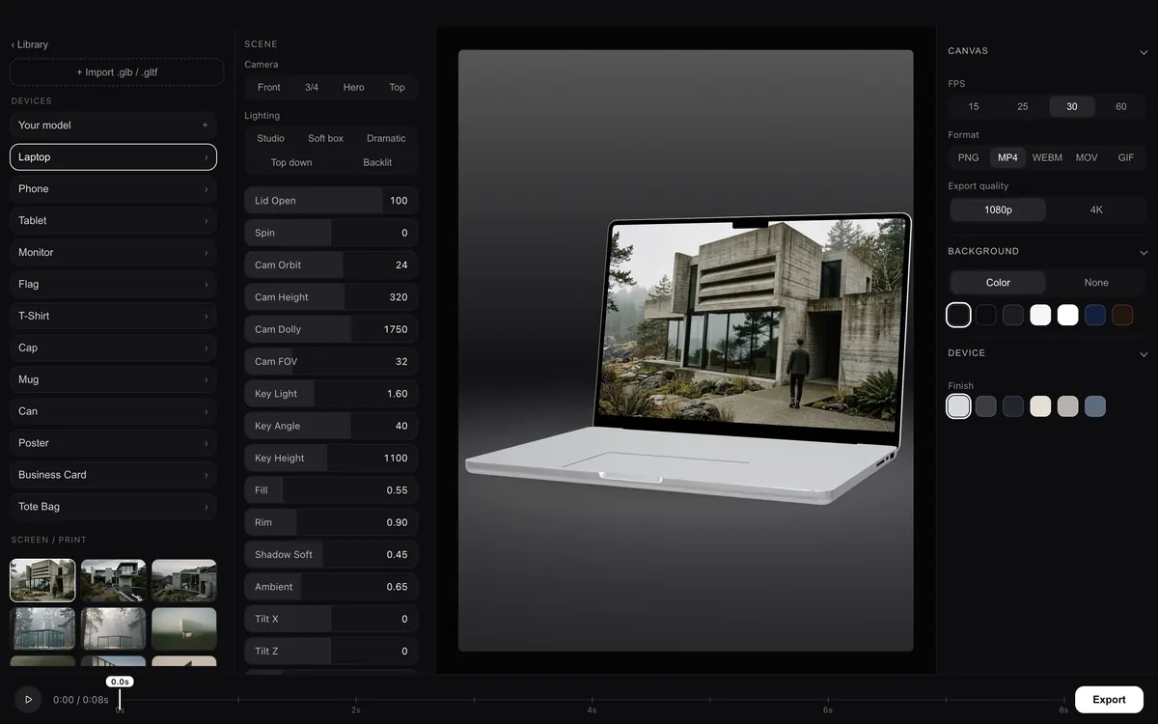Pick the first black background swatch
This screenshot has width=1158, height=724.
point(958,315)
